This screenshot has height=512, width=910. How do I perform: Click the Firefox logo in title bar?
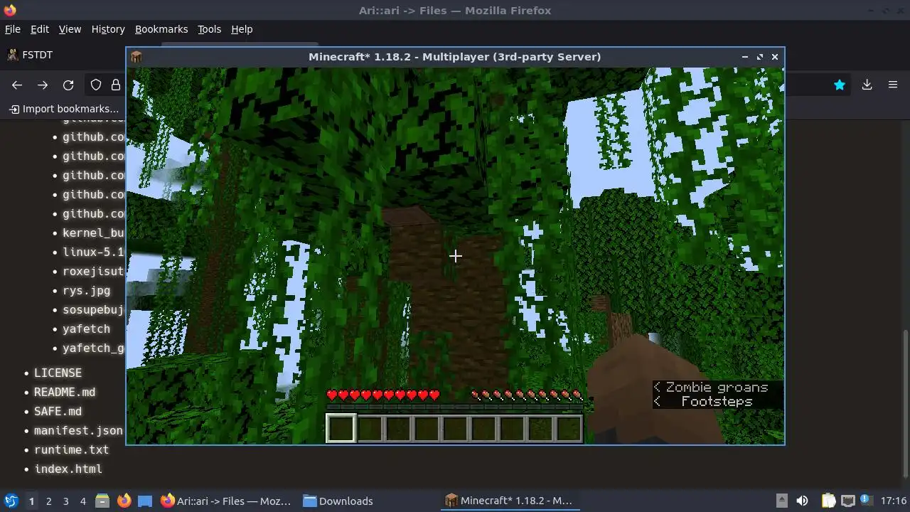[x=10, y=10]
